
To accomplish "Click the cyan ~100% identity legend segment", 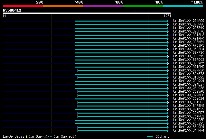I will [x=183, y=6].
